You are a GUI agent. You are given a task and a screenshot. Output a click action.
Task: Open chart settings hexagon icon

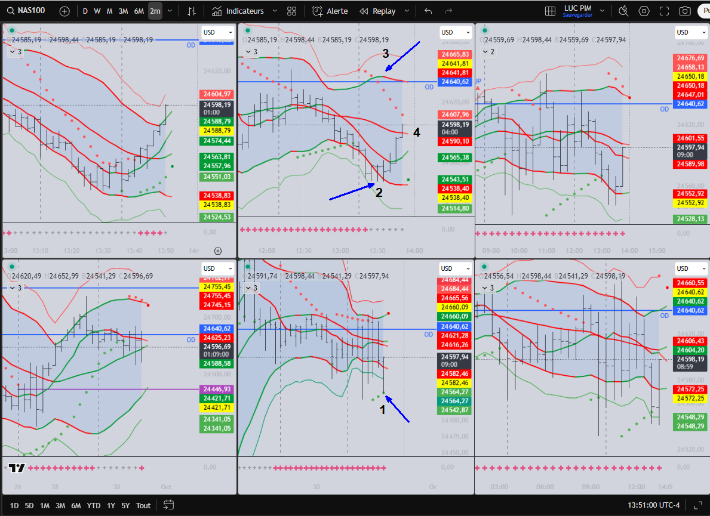coord(644,11)
